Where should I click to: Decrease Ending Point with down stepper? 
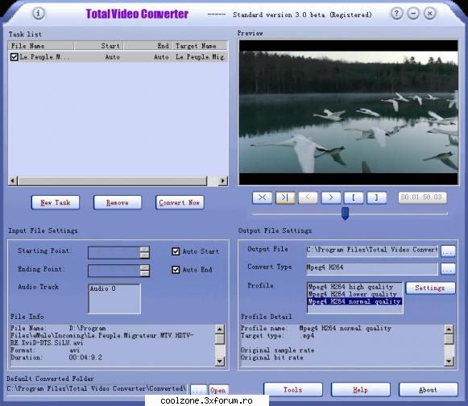(x=145, y=274)
